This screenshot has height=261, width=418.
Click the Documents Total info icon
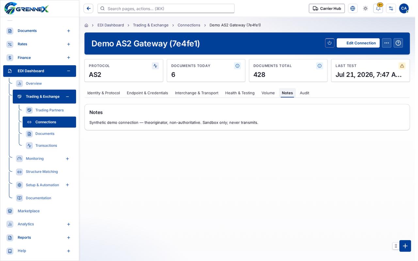[x=319, y=66]
